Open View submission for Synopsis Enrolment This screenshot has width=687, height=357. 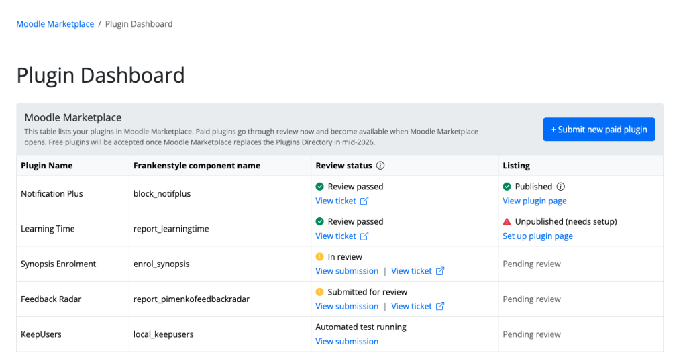coord(347,271)
